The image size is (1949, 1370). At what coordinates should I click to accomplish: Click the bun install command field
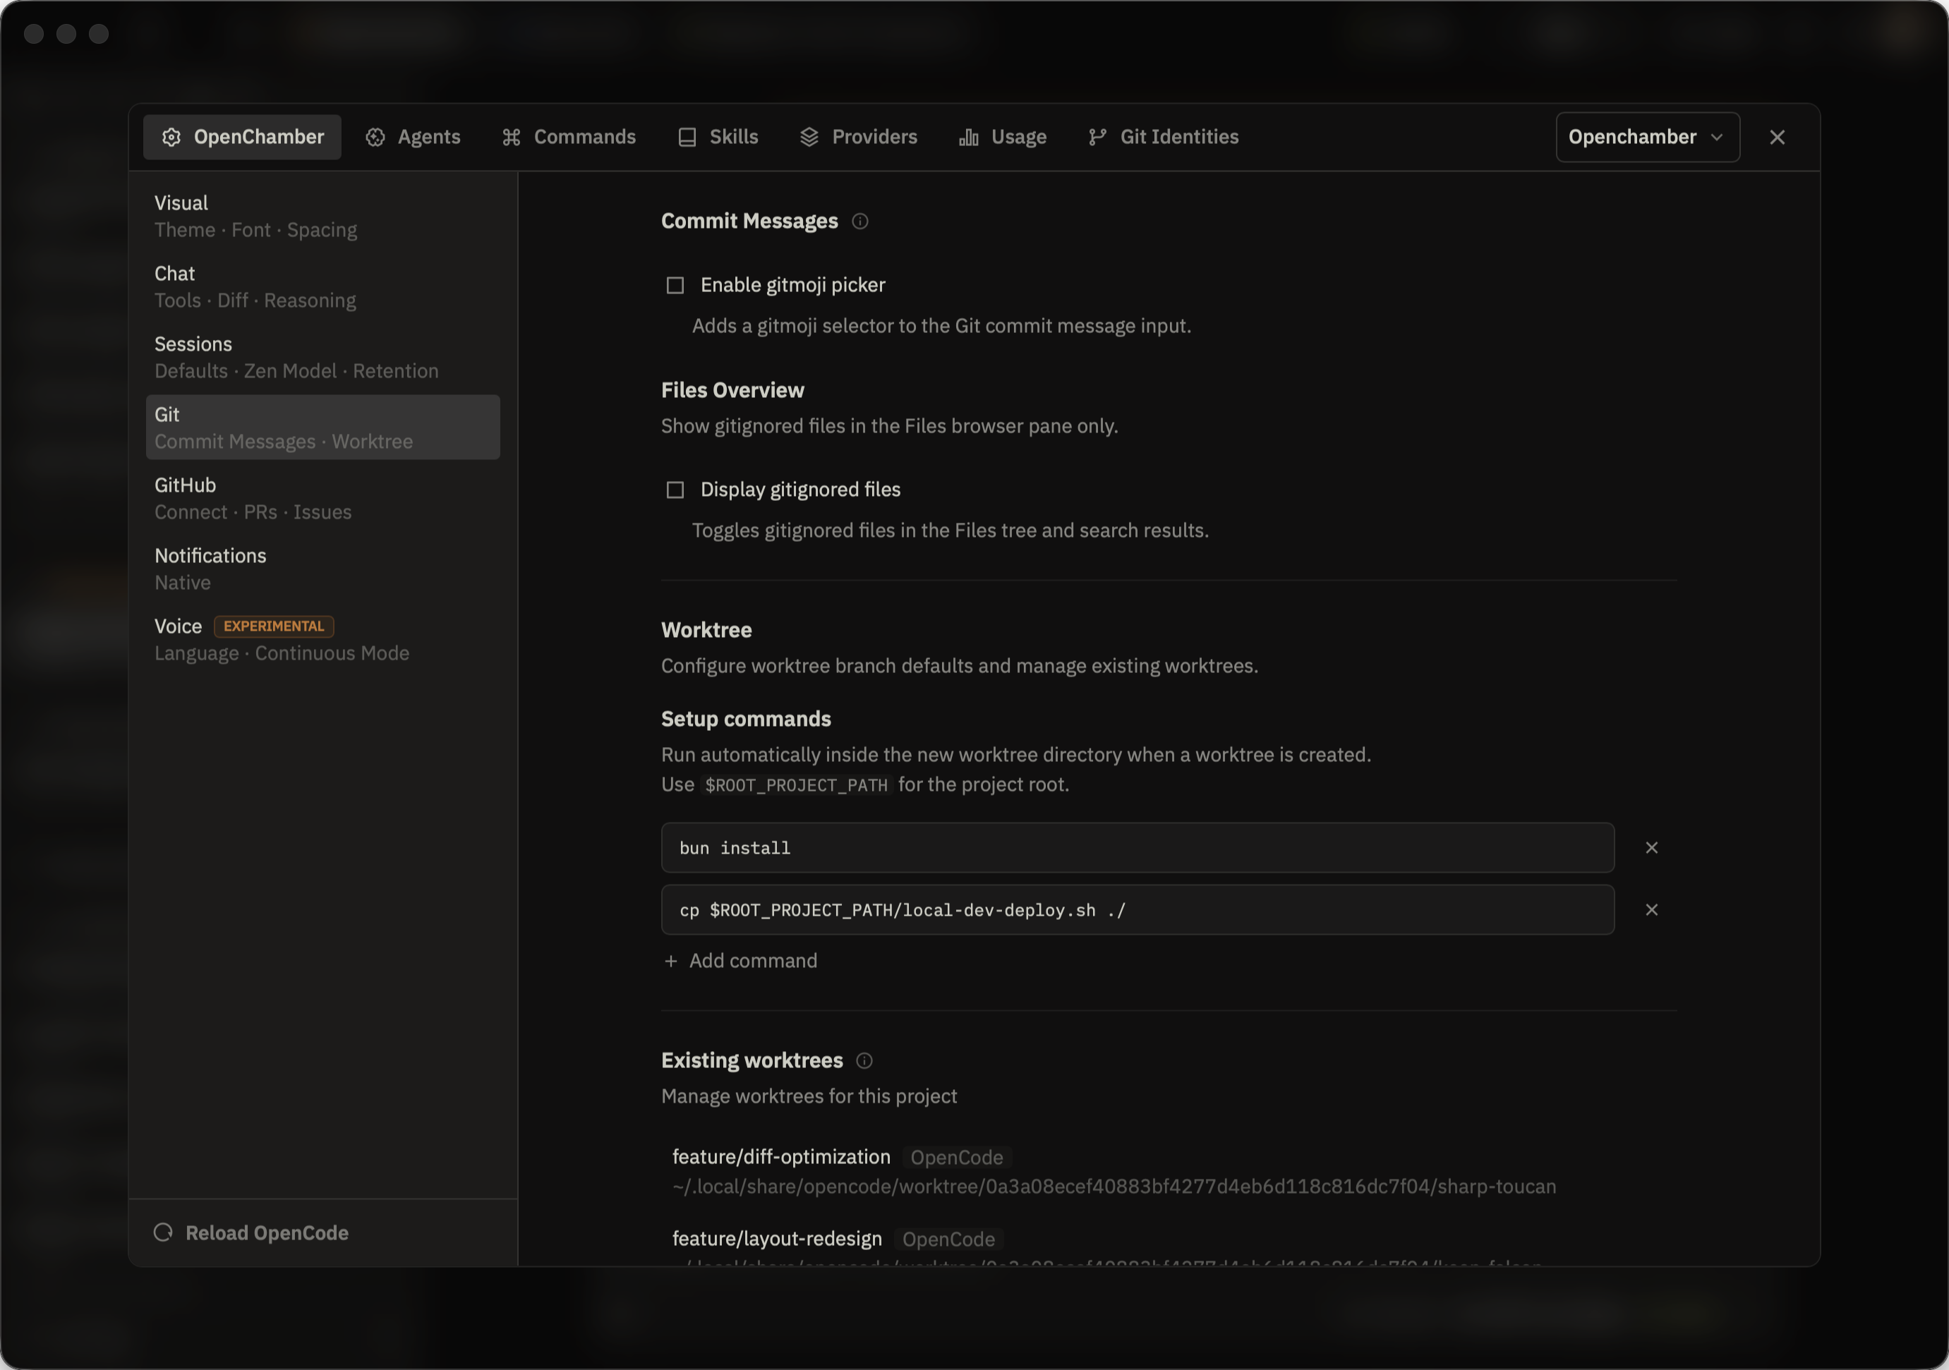(x=1138, y=848)
